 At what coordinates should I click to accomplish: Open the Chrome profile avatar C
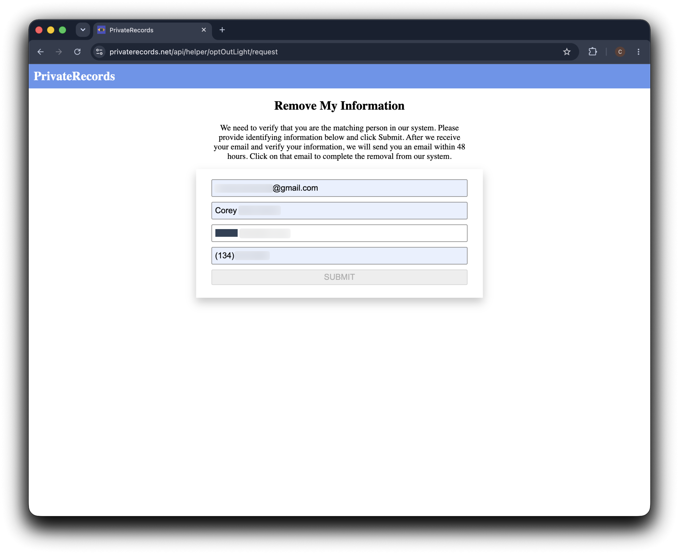pyautogui.click(x=620, y=52)
